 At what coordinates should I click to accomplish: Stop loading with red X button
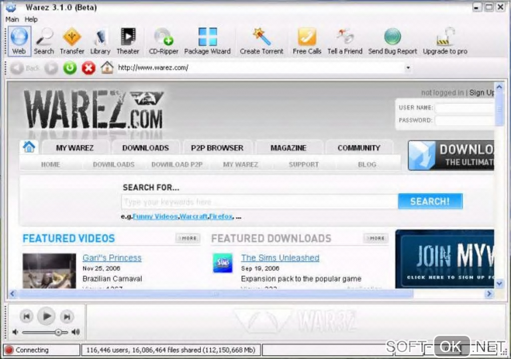(x=88, y=68)
